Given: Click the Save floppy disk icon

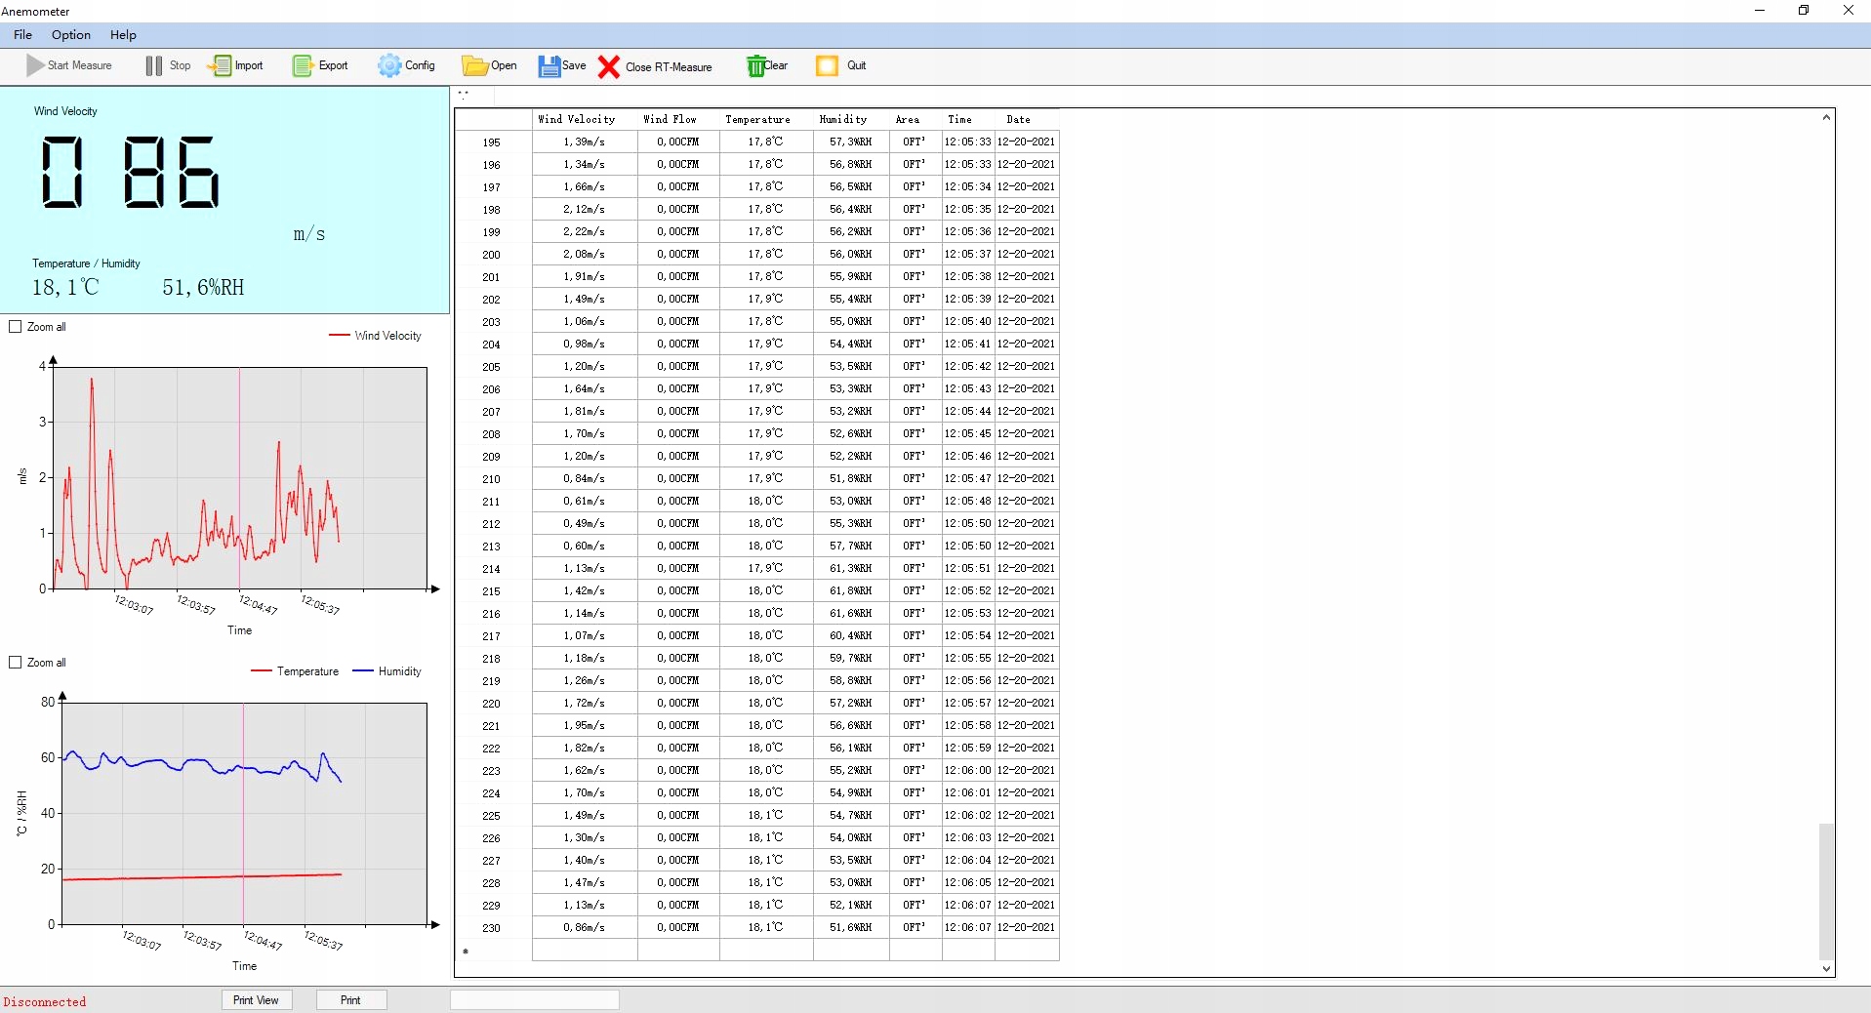Looking at the screenshot, I should click(x=549, y=65).
